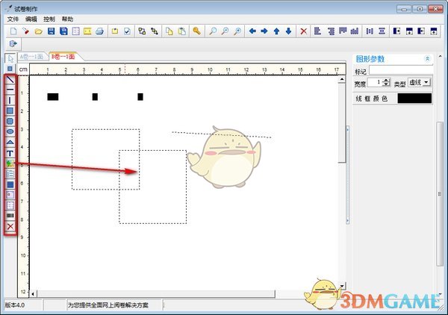448x315 pixels.
Task: Click canvas horizontal scrollbar left arrow
Action: coord(33,294)
